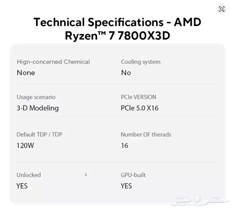Toggle the Unlocked 'YES' value
This screenshot has height=209, width=231.
22,186
